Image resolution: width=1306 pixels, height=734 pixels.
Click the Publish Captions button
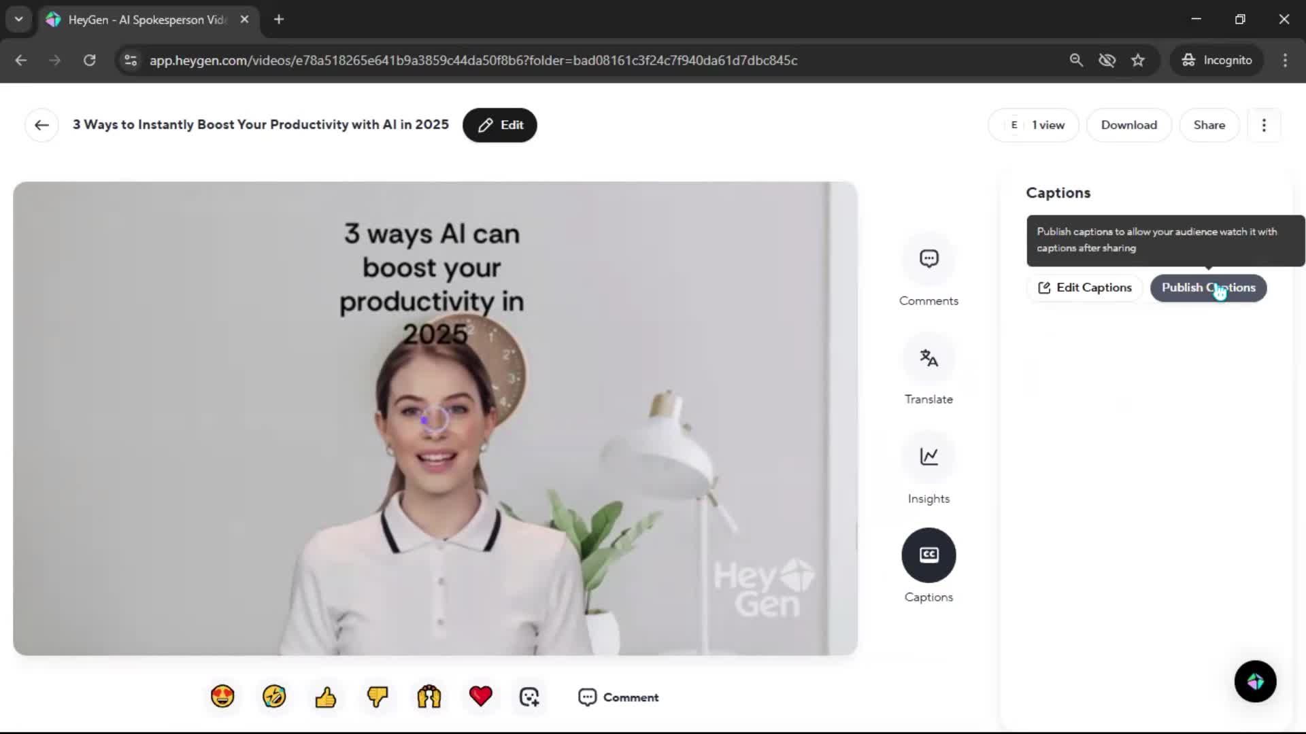1208,287
